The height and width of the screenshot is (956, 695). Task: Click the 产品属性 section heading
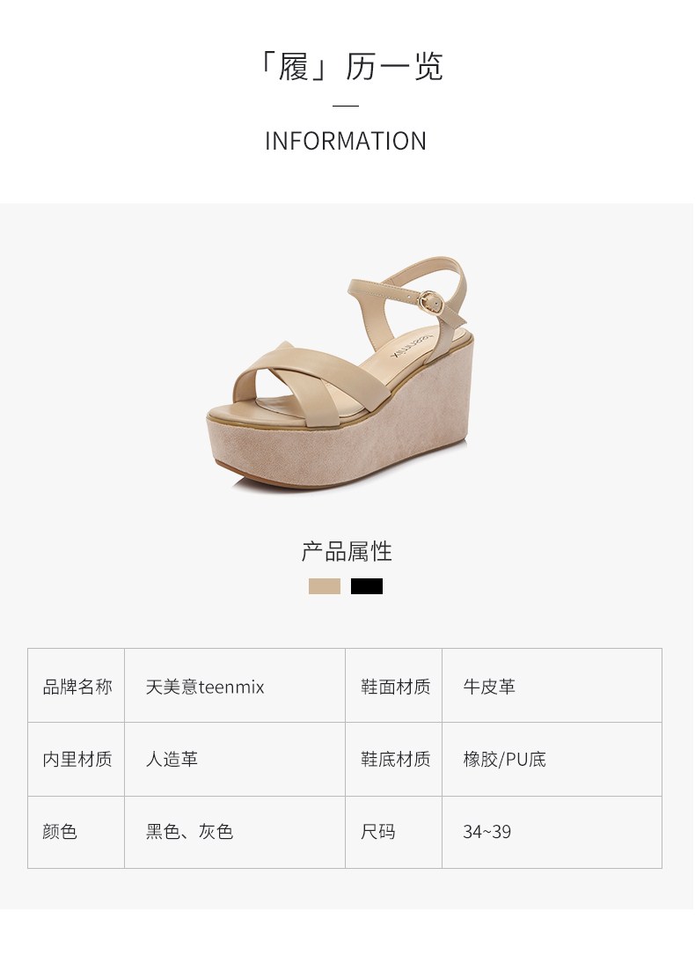[x=346, y=551]
